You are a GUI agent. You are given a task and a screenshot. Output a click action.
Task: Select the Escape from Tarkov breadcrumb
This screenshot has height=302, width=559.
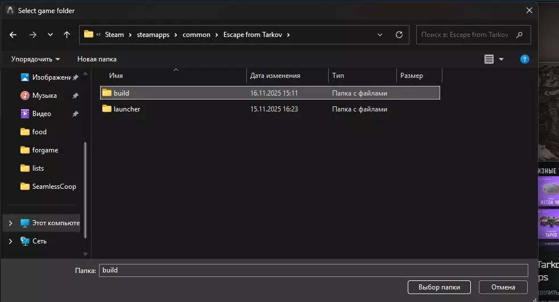252,35
